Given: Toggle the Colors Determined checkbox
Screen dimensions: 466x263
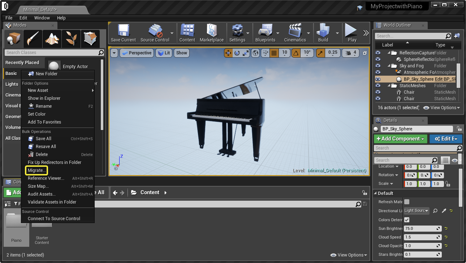Looking at the screenshot, I should pos(407,220).
